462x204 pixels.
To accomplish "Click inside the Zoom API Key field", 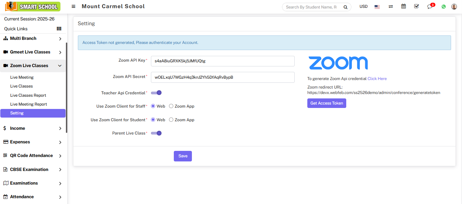I will pos(223,61).
